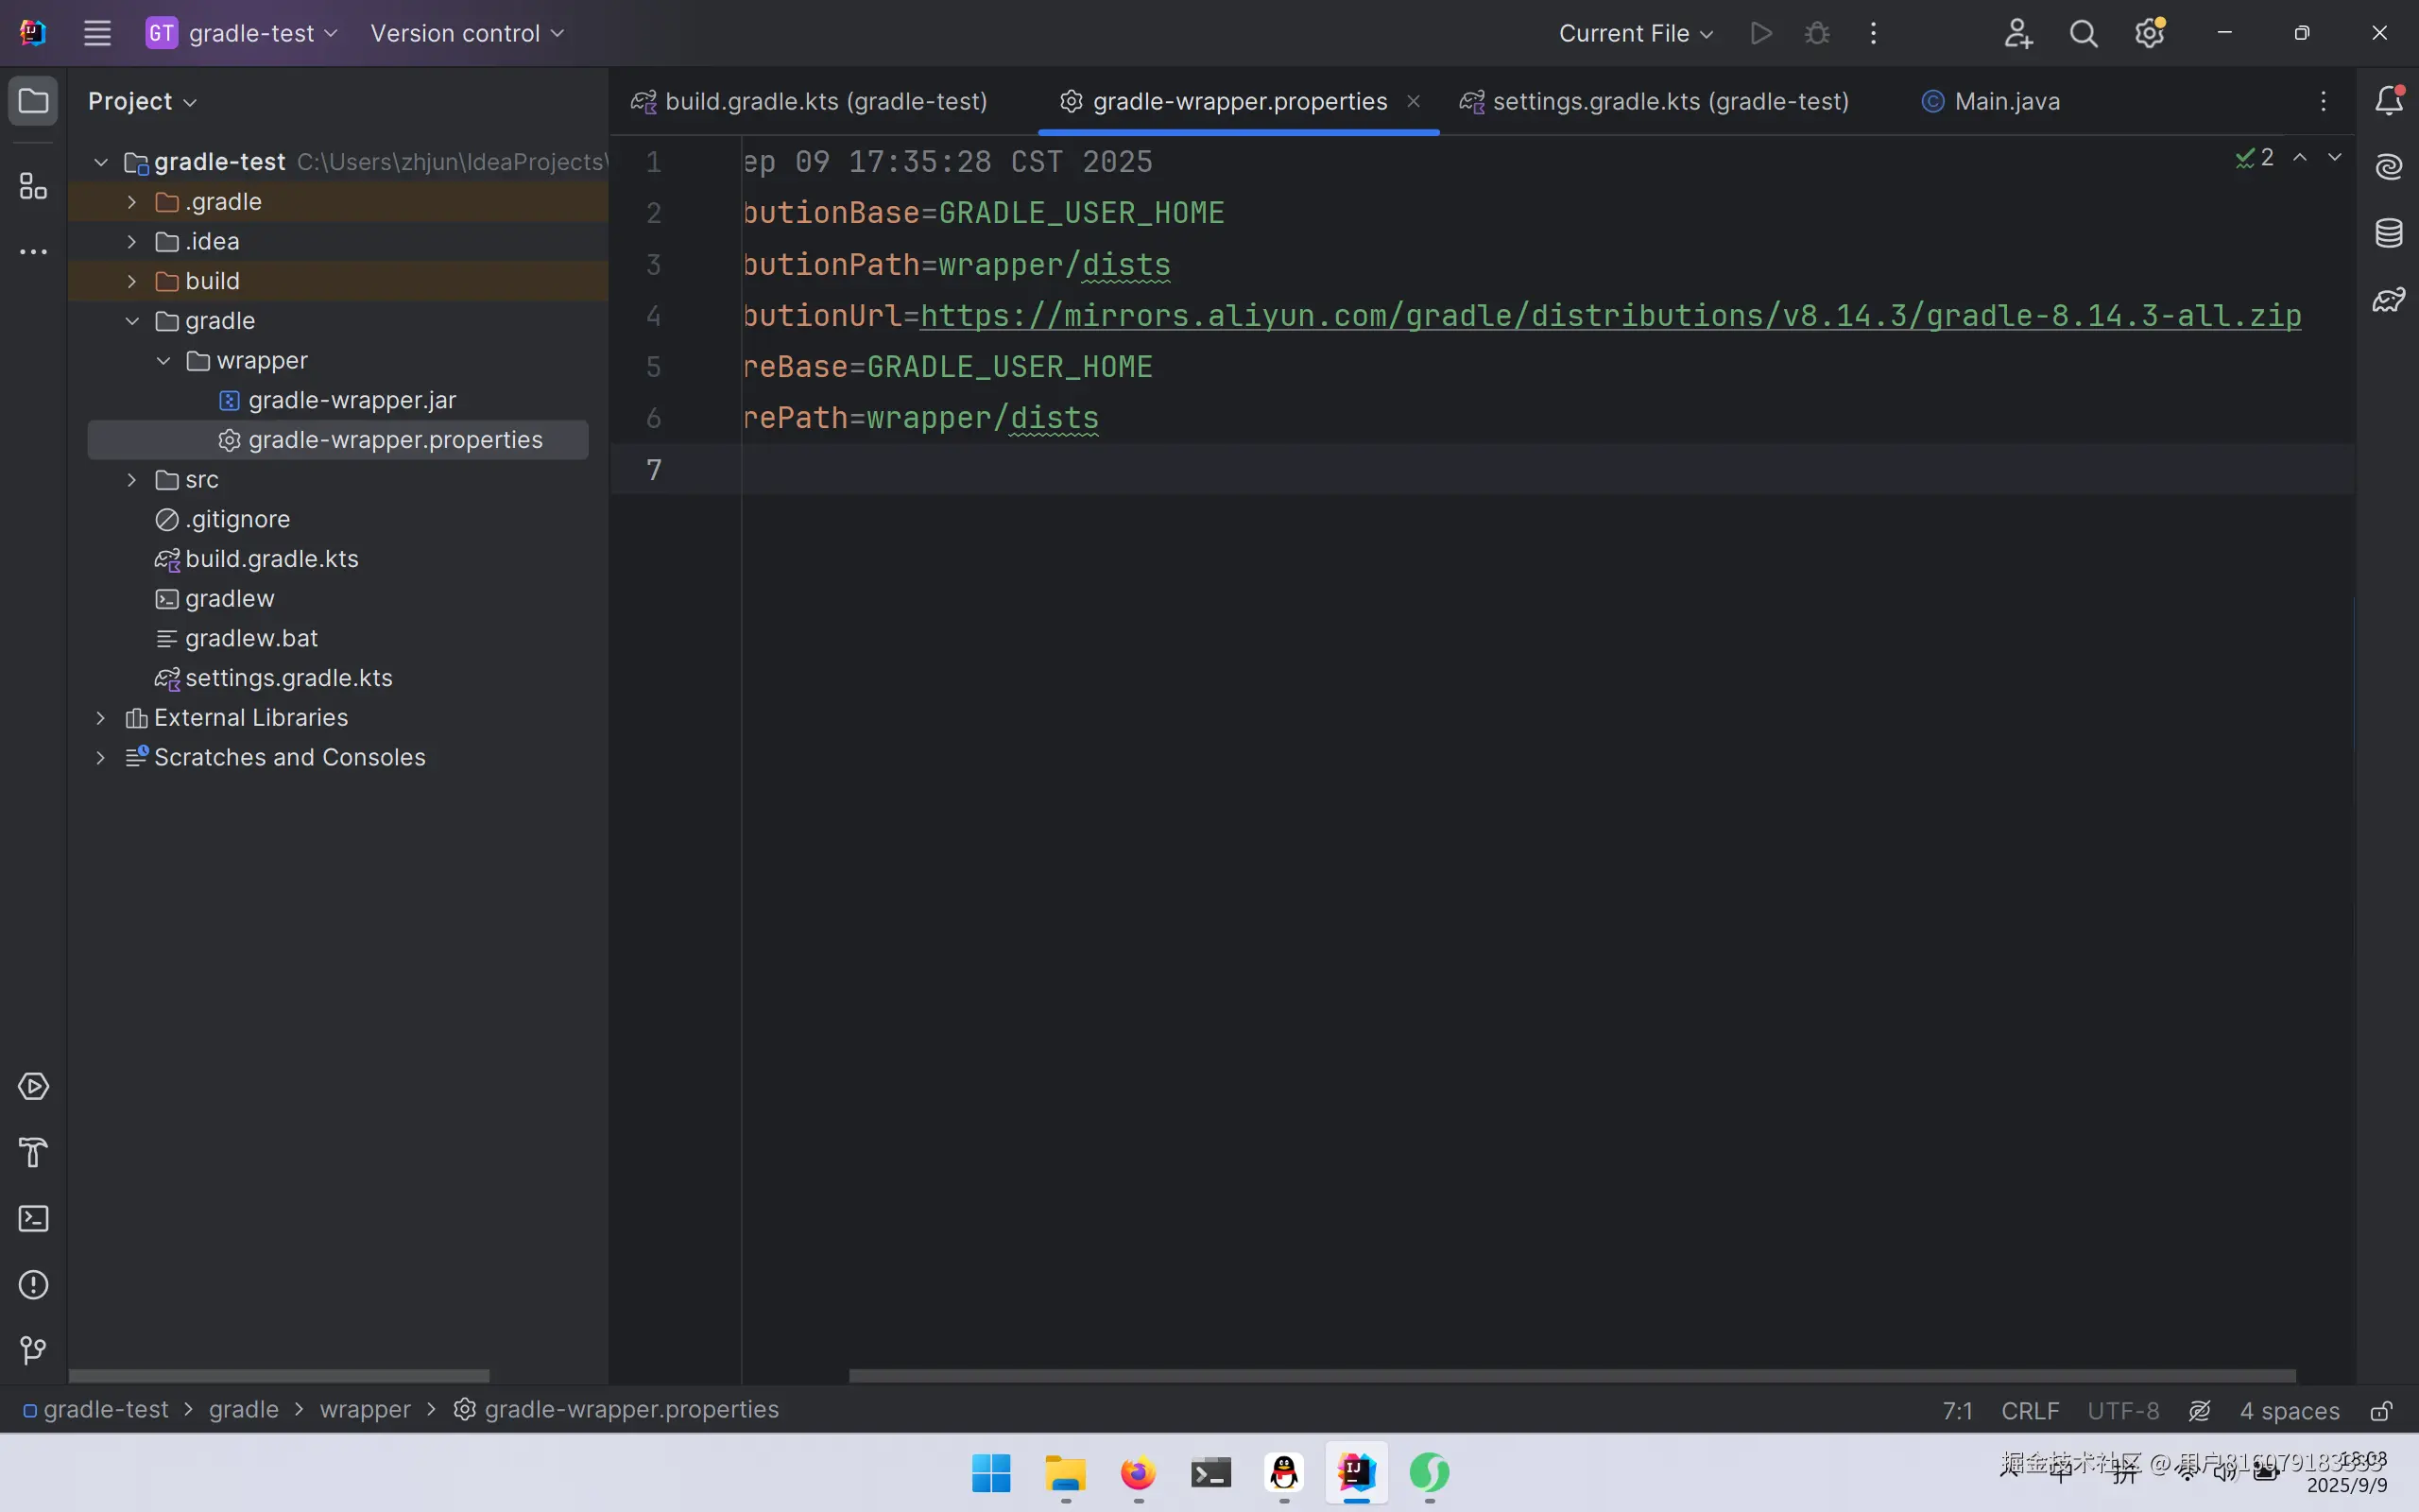The height and width of the screenshot is (1512, 2419).
Task: Click the editor horizontal scrollbar
Action: click(1571, 1376)
